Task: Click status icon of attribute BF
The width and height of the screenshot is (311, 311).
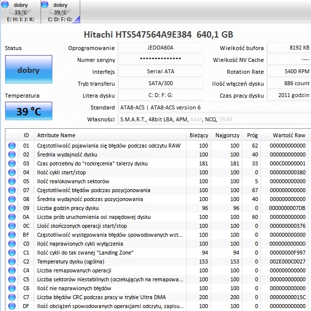Action: 12,235
